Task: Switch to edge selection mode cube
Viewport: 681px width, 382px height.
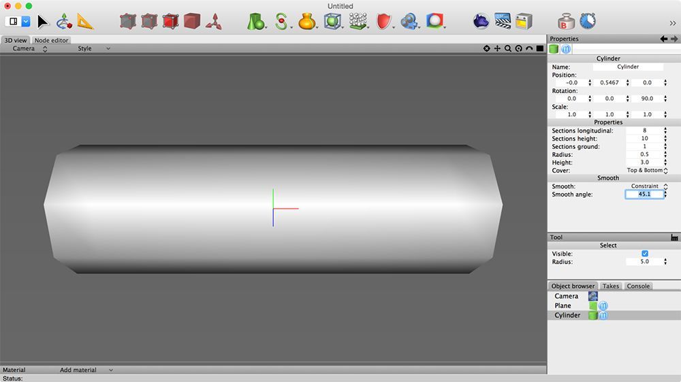Action: click(x=170, y=21)
